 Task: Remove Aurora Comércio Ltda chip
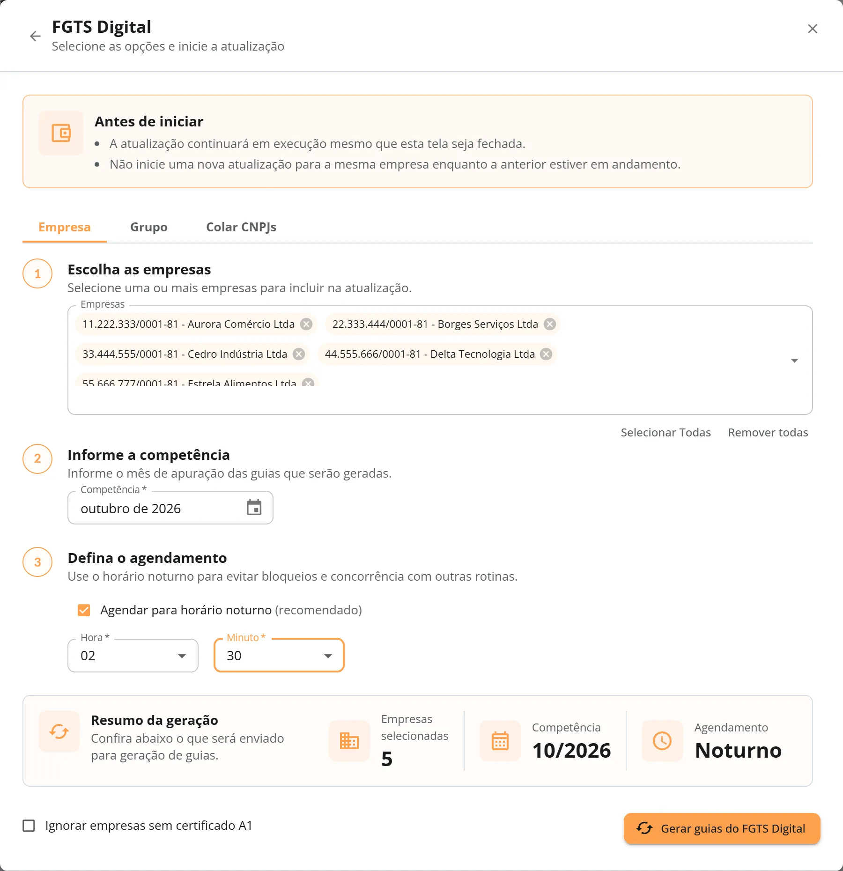click(306, 324)
